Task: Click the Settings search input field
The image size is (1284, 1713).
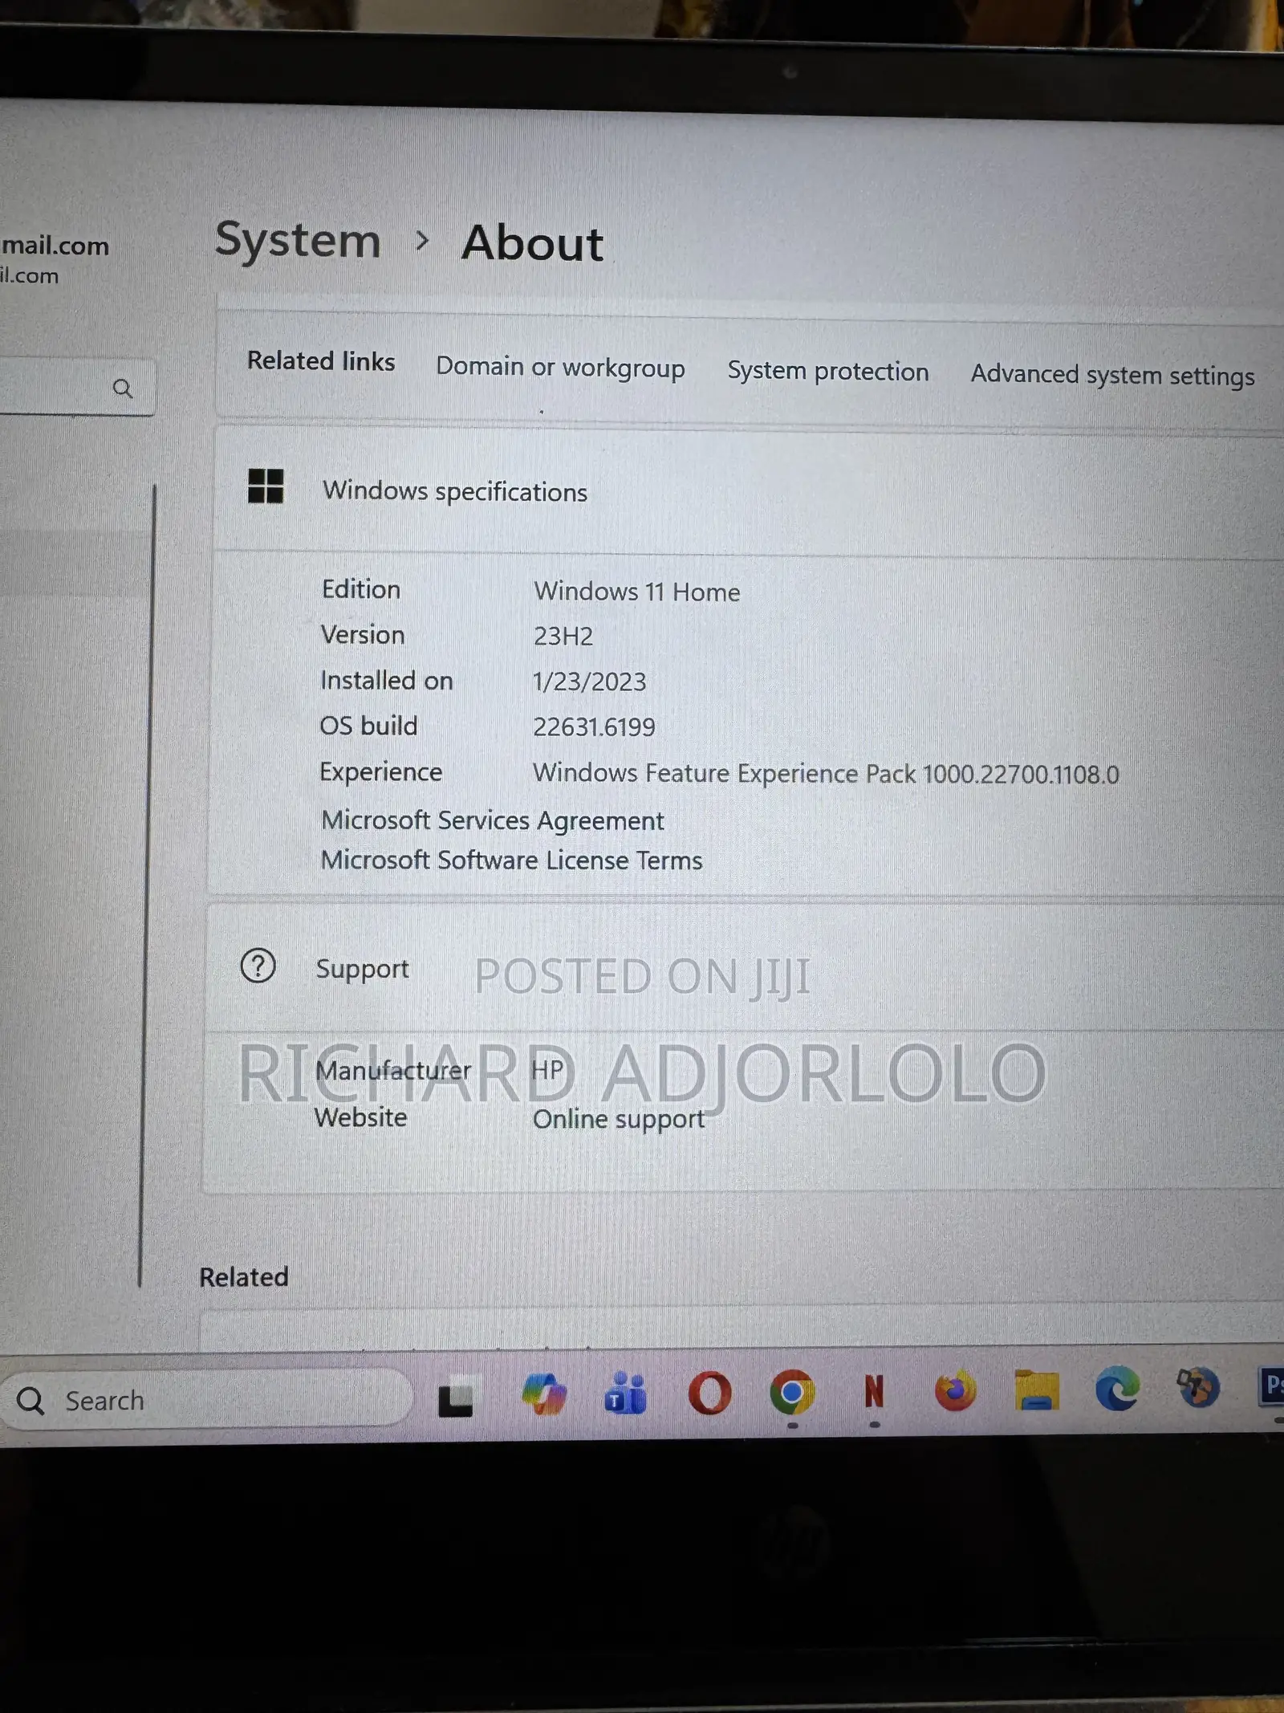Action: pyautogui.click(x=76, y=387)
